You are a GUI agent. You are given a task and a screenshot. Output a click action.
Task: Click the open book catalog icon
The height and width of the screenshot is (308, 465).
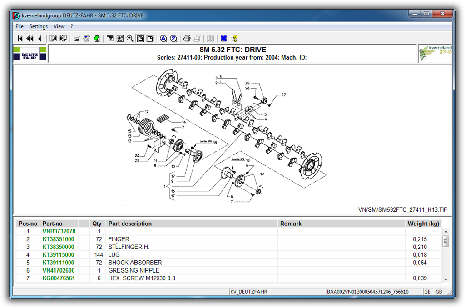coord(210,38)
